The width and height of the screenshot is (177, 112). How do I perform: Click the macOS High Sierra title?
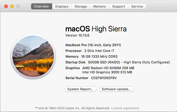pos(96,29)
